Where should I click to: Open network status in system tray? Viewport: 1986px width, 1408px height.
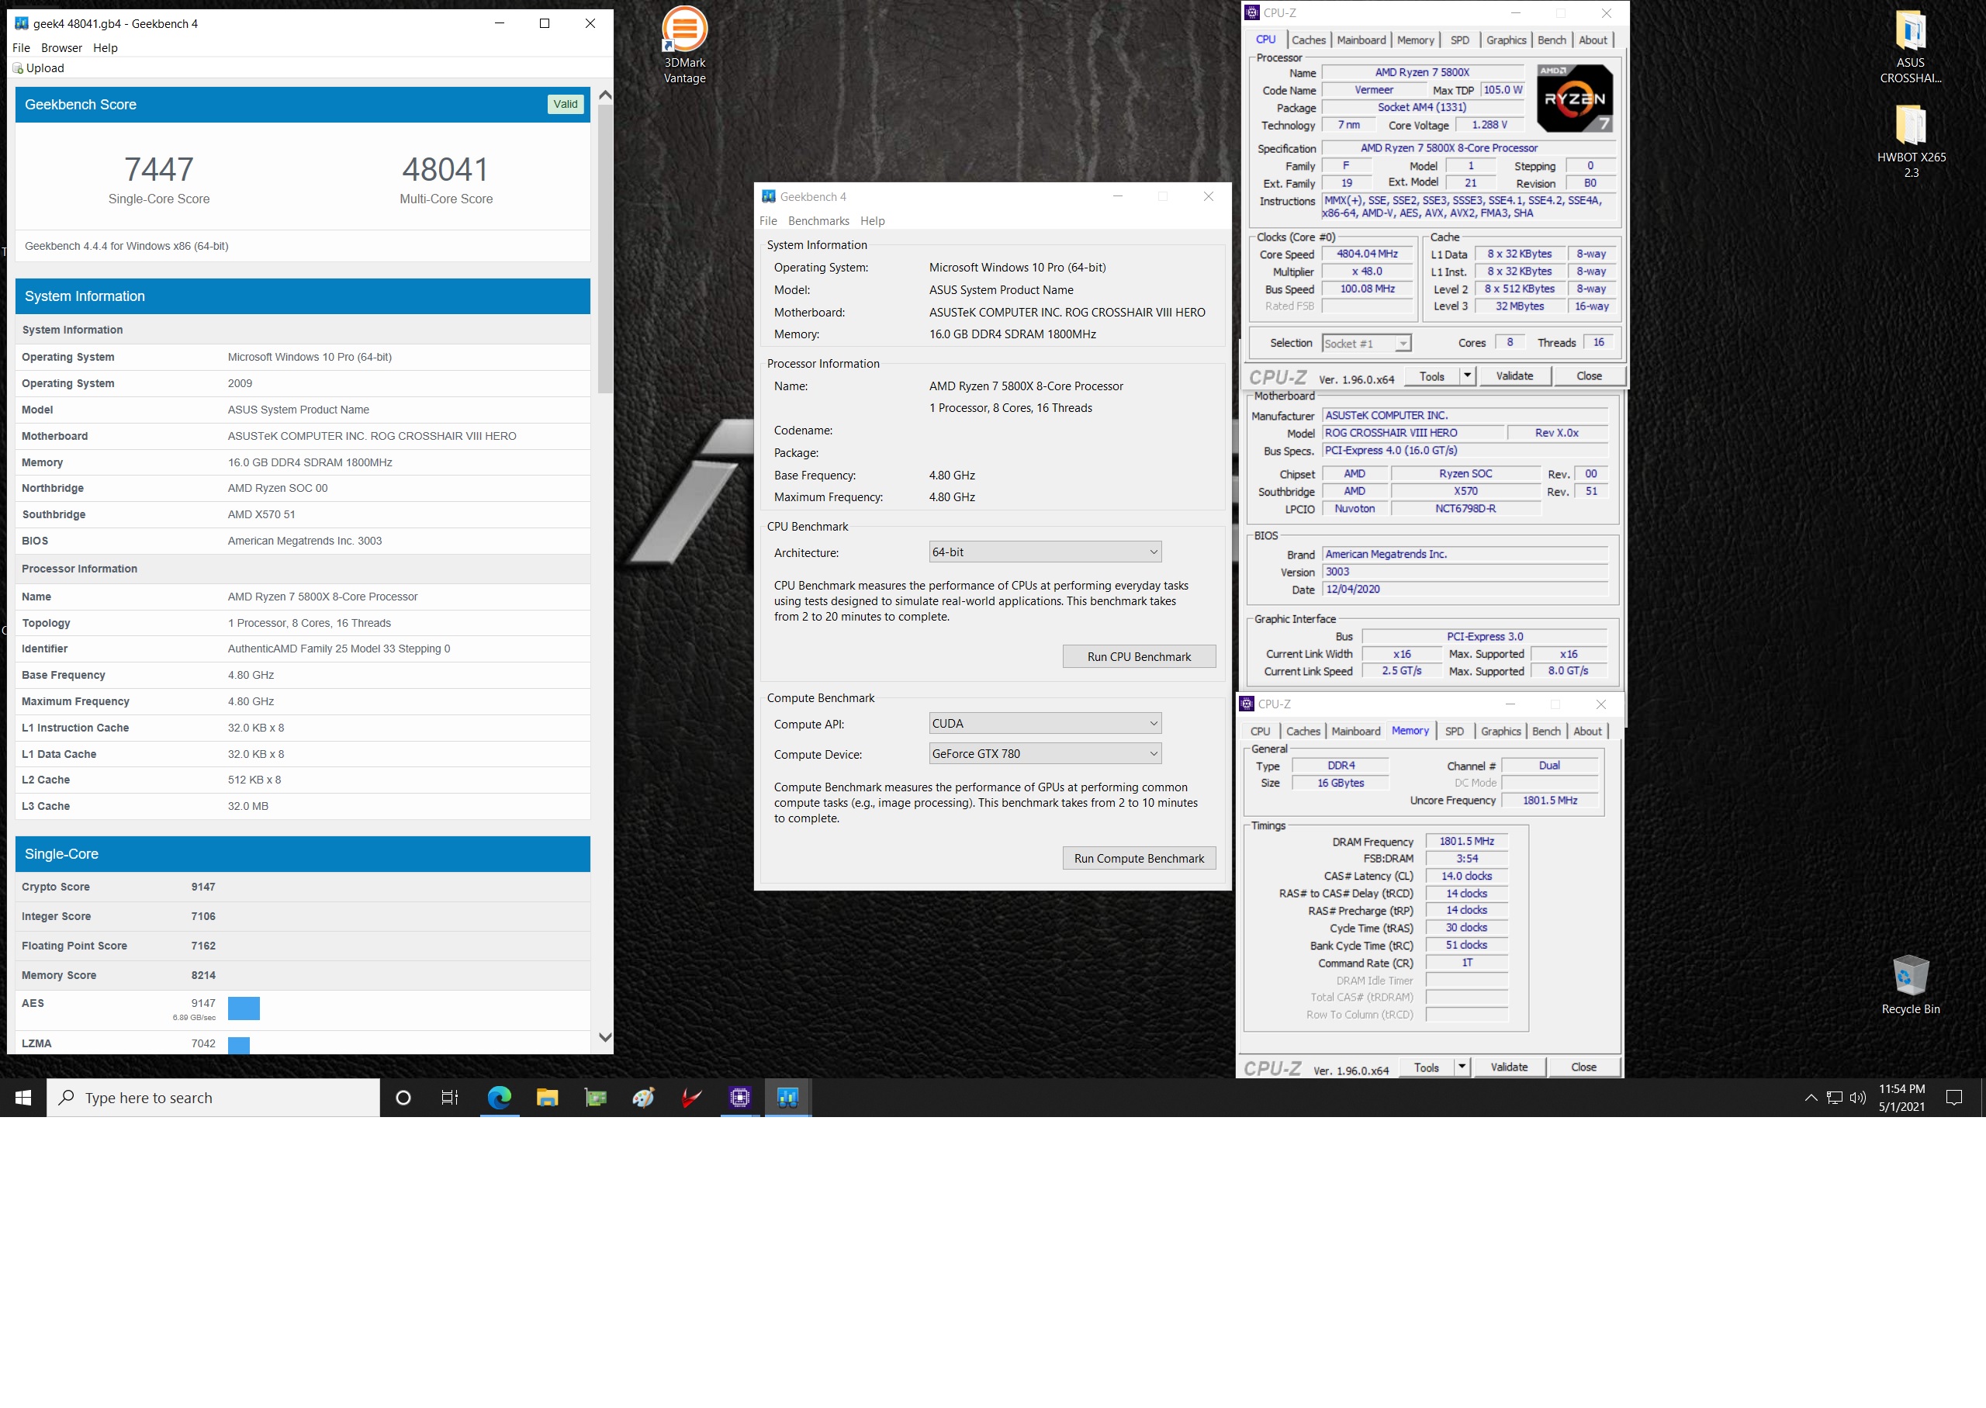[1834, 1098]
